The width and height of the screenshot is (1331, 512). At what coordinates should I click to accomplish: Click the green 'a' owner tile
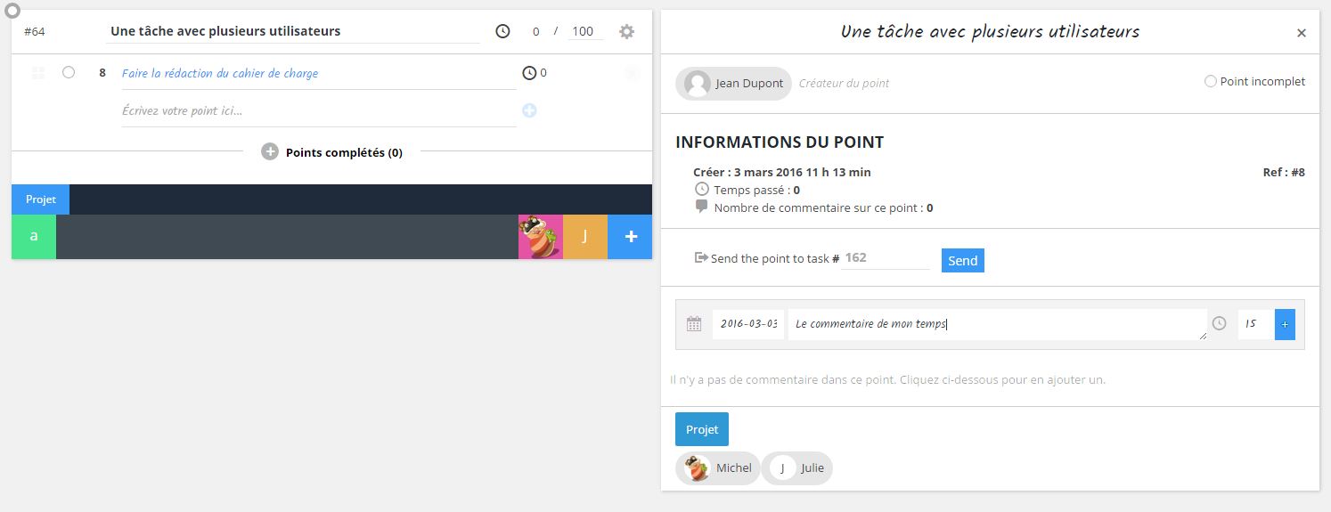click(x=34, y=237)
